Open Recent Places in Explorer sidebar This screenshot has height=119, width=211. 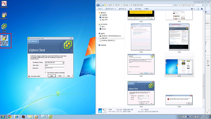[x=103, y=20]
